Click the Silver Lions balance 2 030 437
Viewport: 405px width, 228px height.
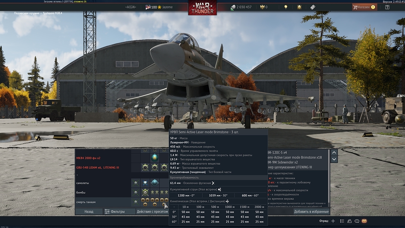(x=241, y=7)
